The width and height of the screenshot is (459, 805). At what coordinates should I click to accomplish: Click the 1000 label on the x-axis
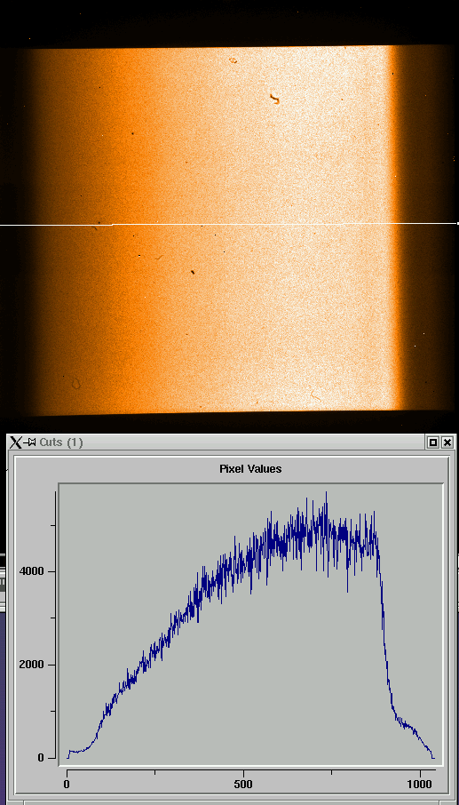coord(420,785)
